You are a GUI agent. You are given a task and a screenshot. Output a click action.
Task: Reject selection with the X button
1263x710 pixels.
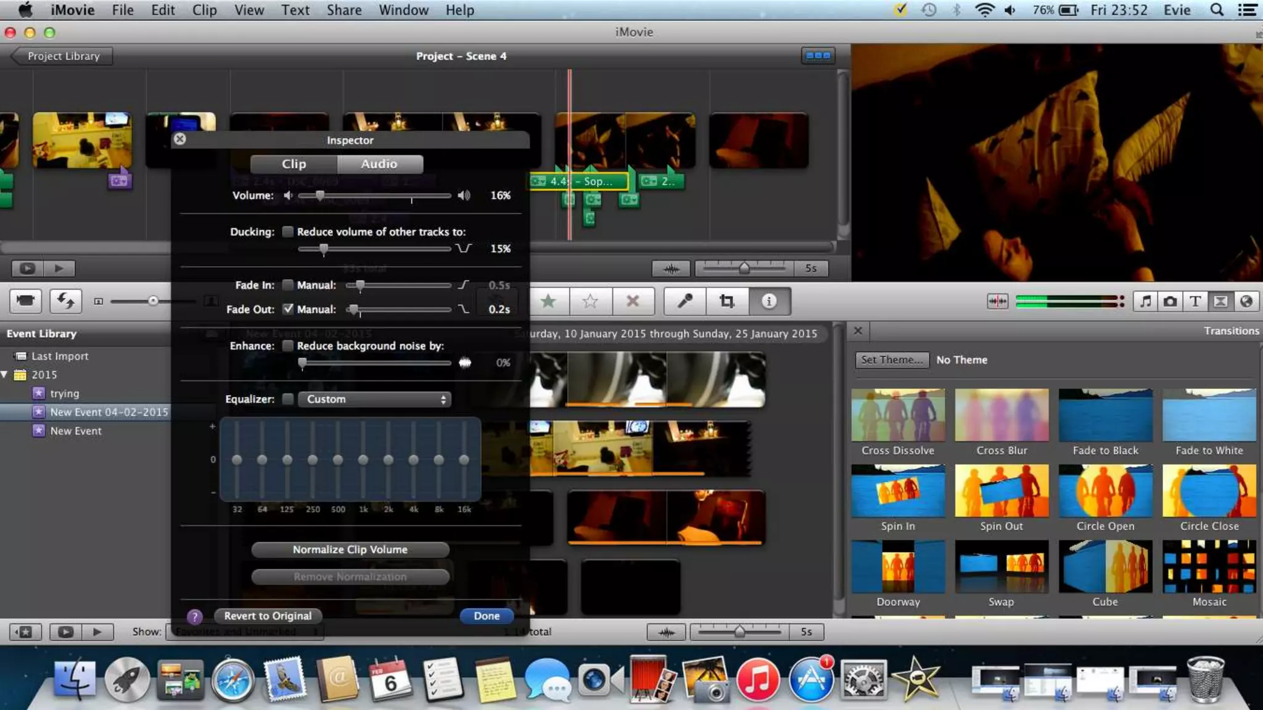pyautogui.click(x=632, y=301)
